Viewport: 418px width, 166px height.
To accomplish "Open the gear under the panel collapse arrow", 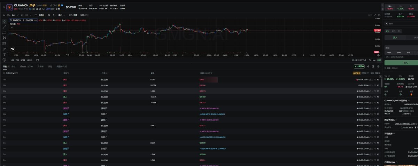I will (x=382, y=9).
